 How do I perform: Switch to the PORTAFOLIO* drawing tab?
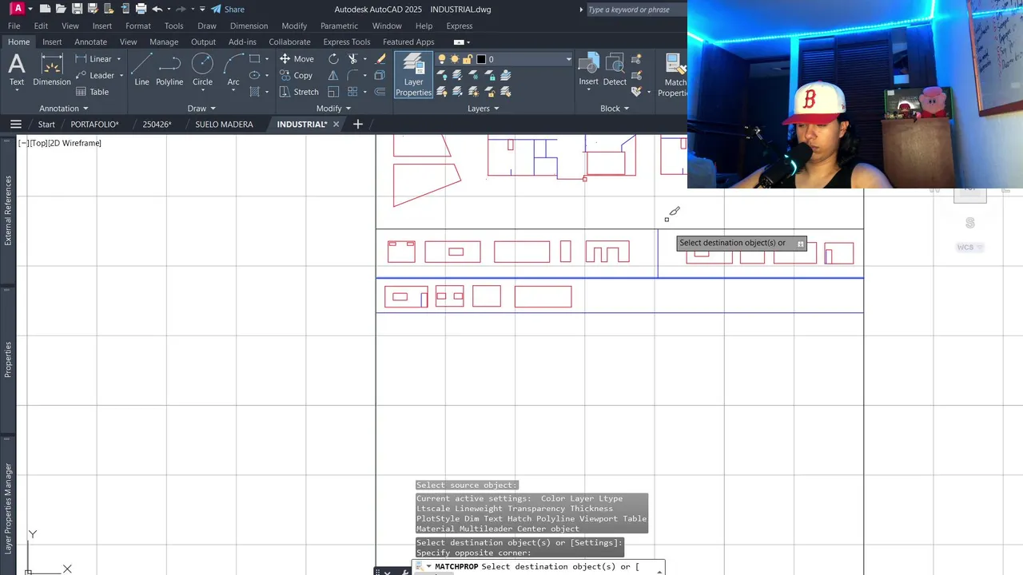click(94, 125)
